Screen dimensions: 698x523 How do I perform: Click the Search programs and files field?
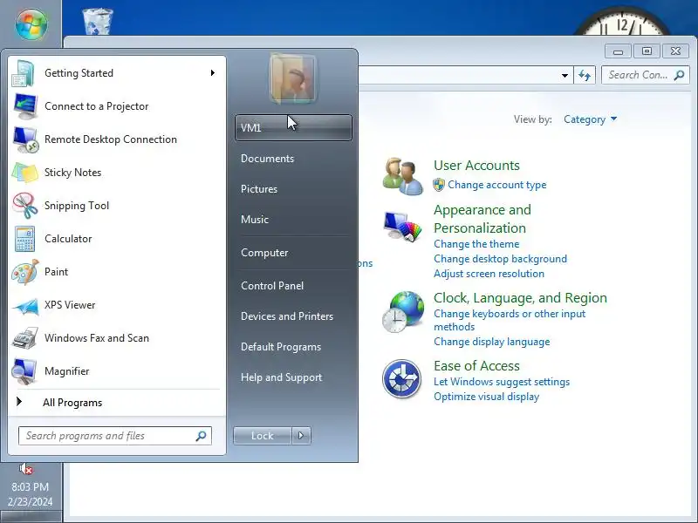tap(115, 436)
